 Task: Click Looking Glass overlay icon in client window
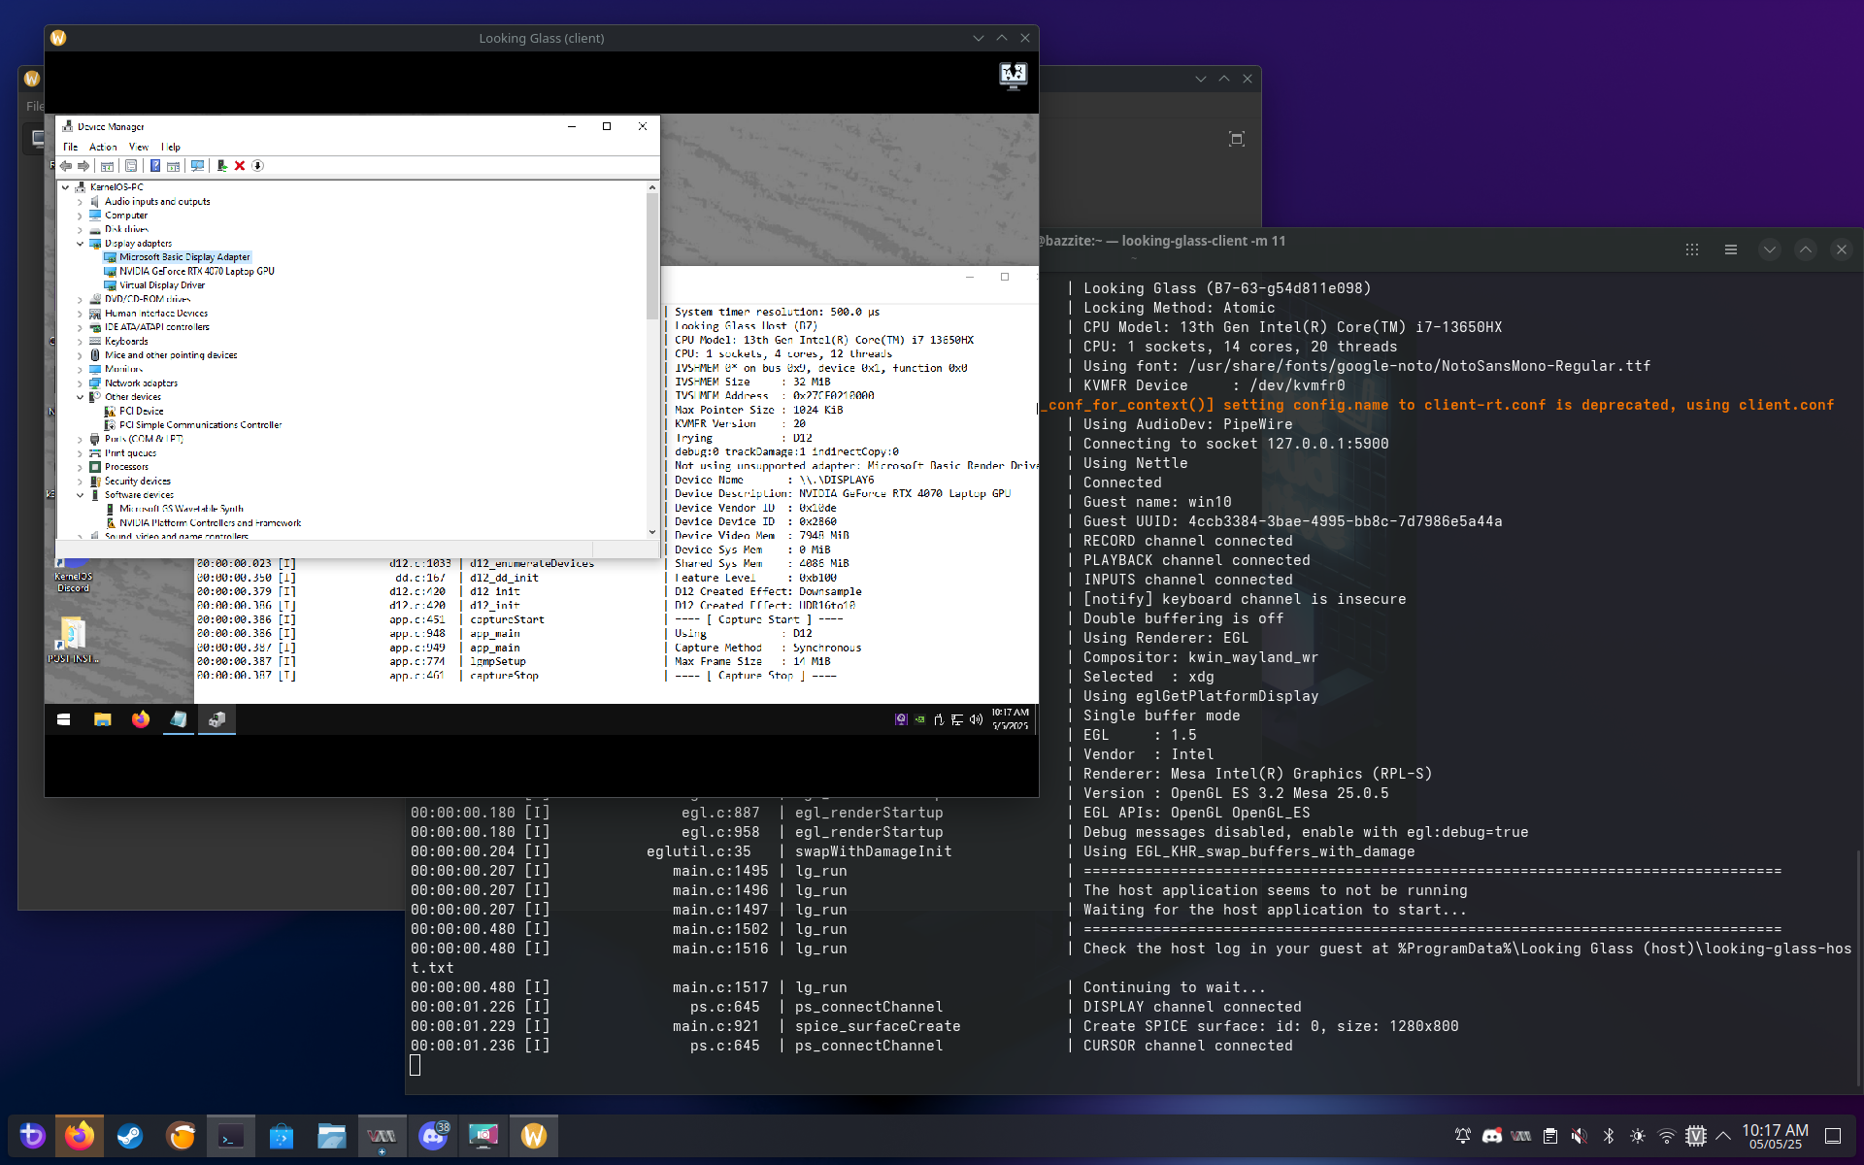1013,75
